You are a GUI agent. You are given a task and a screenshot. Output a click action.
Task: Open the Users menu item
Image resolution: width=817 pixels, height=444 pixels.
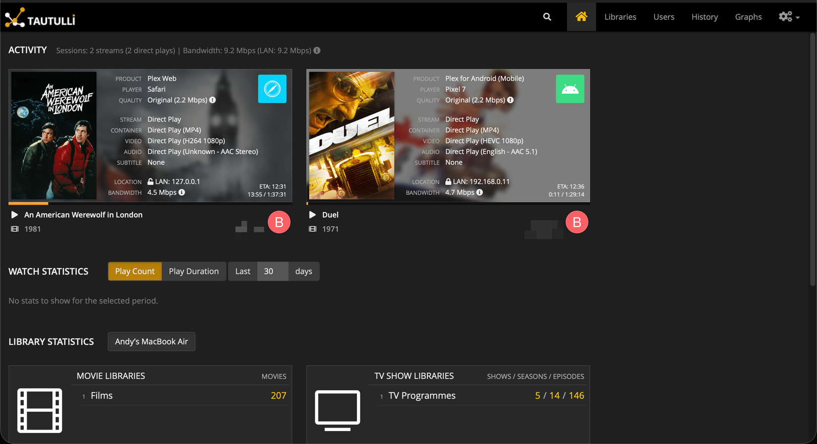pos(664,17)
